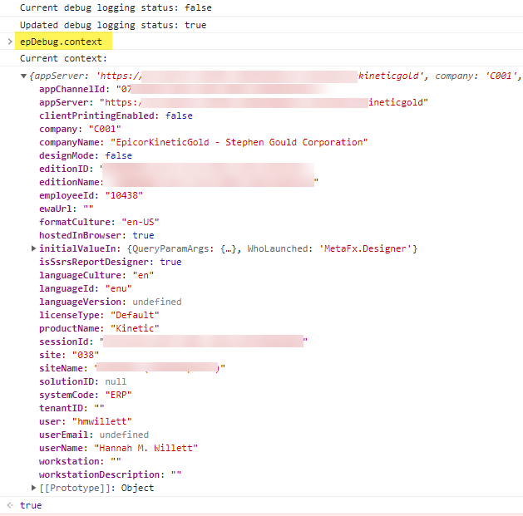Click the tenantID property row
The image size is (523, 516).
click(72, 408)
